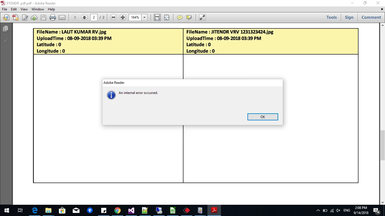Open the Edit menu

click(x=14, y=9)
